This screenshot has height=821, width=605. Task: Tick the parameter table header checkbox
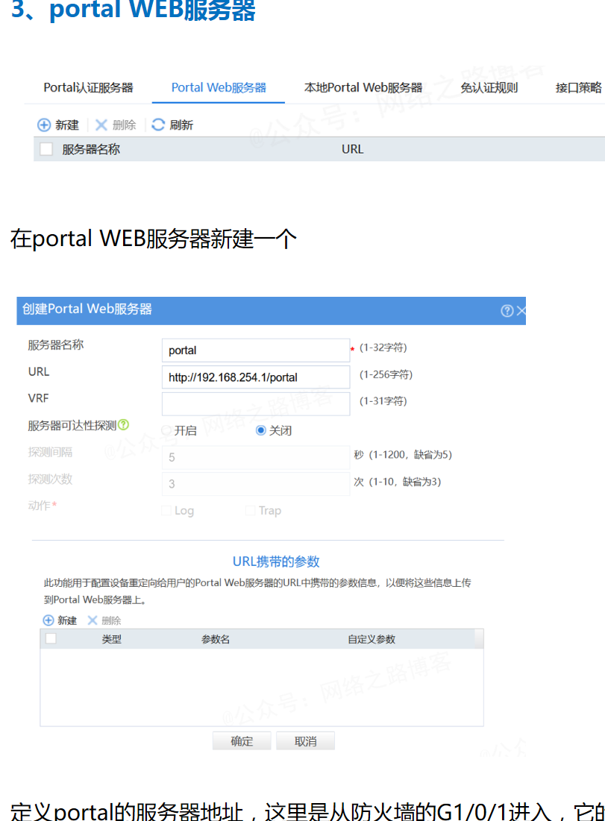(x=51, y=638)
